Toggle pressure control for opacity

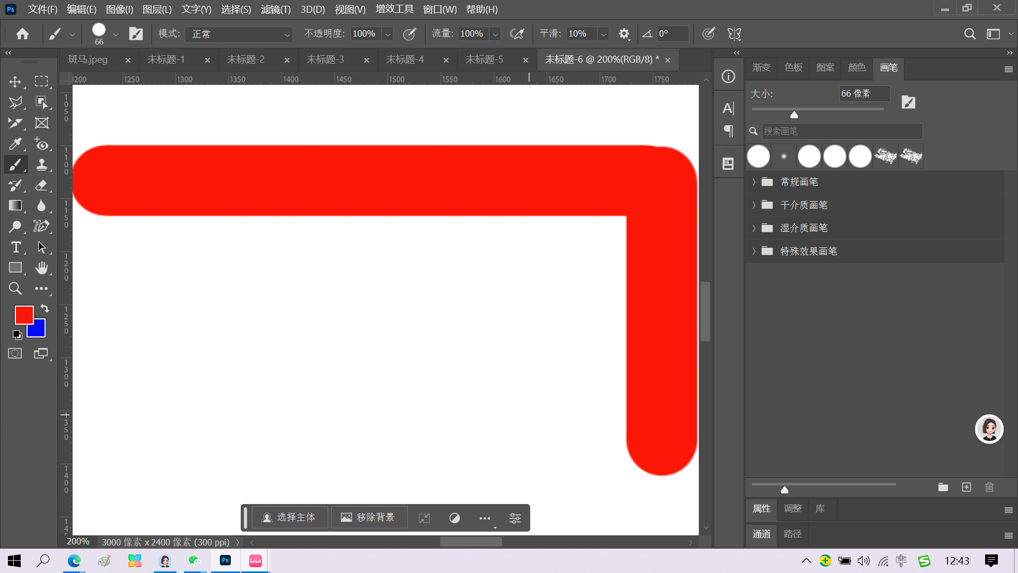(x=409, y=34)
